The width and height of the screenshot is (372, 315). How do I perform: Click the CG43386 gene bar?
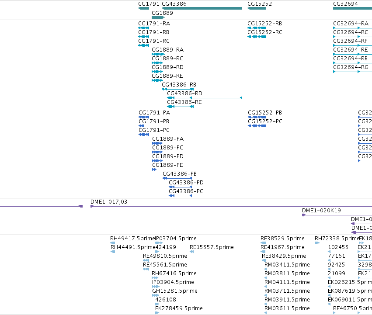[x=202, y=8]
